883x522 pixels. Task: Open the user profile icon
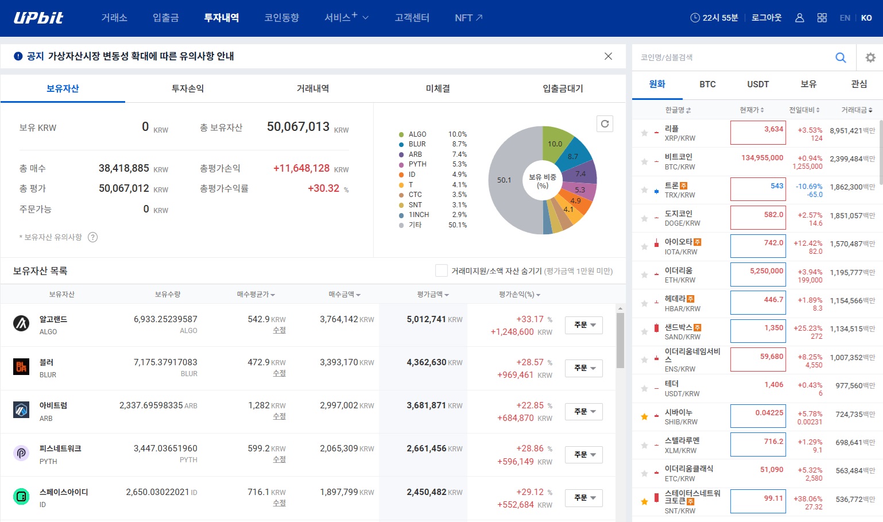coord(799,18)
